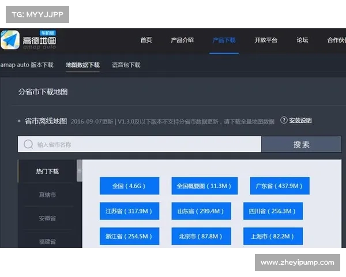
Task: Open 开放平台 from the navigation bar
Action: point(266,40)
